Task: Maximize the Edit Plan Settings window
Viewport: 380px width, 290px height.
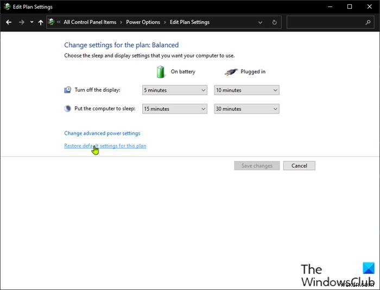Action: [350, 7]
